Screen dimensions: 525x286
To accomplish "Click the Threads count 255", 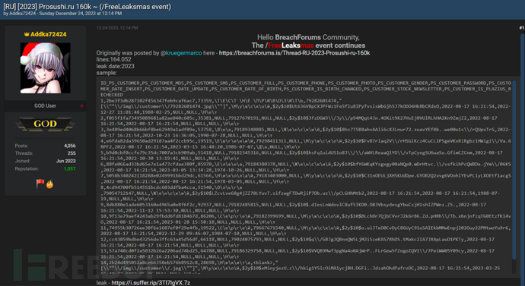I will point(72,153).
